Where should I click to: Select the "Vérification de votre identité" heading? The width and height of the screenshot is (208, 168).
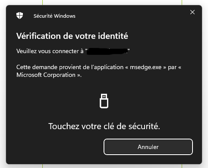click(x=72, y=36)
